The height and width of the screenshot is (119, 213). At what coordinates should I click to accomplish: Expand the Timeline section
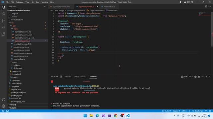13,108
